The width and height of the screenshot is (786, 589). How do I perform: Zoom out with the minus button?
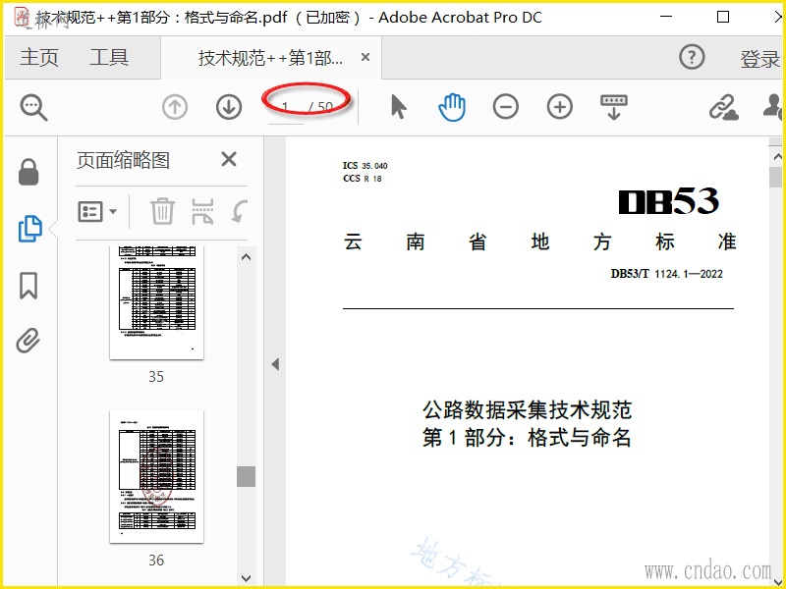(505, 107)
